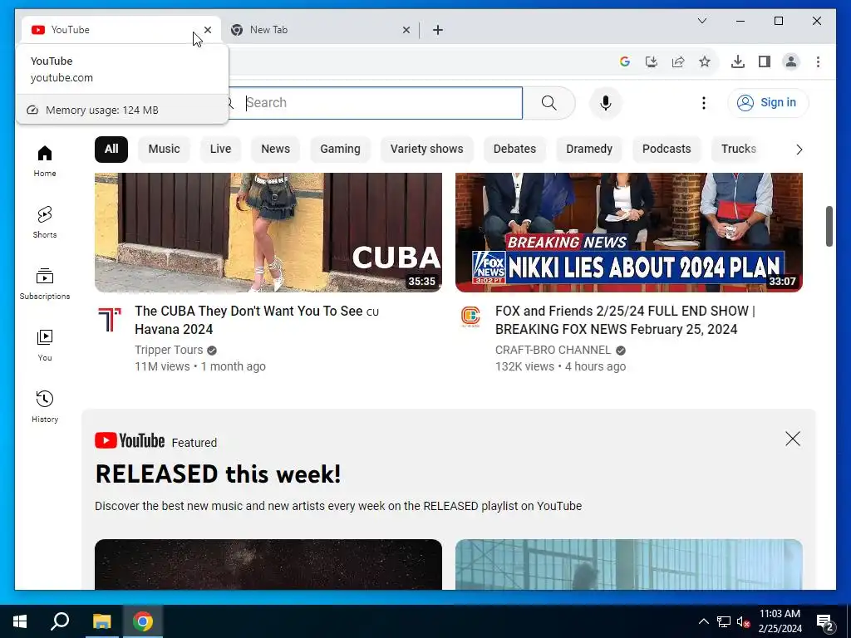This screenshot has height=638, width=851.
Task: Click the muted volume tray icon
Action: pyautogui.click(x=743, y=621)
